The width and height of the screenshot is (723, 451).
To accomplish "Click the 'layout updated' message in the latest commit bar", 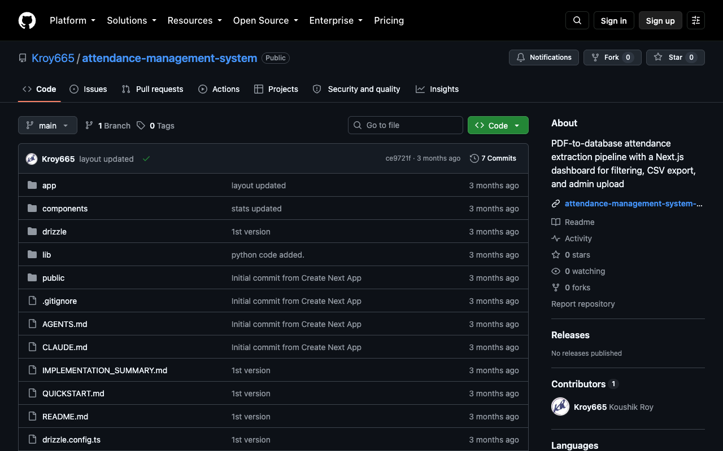I will click(107, 159).
